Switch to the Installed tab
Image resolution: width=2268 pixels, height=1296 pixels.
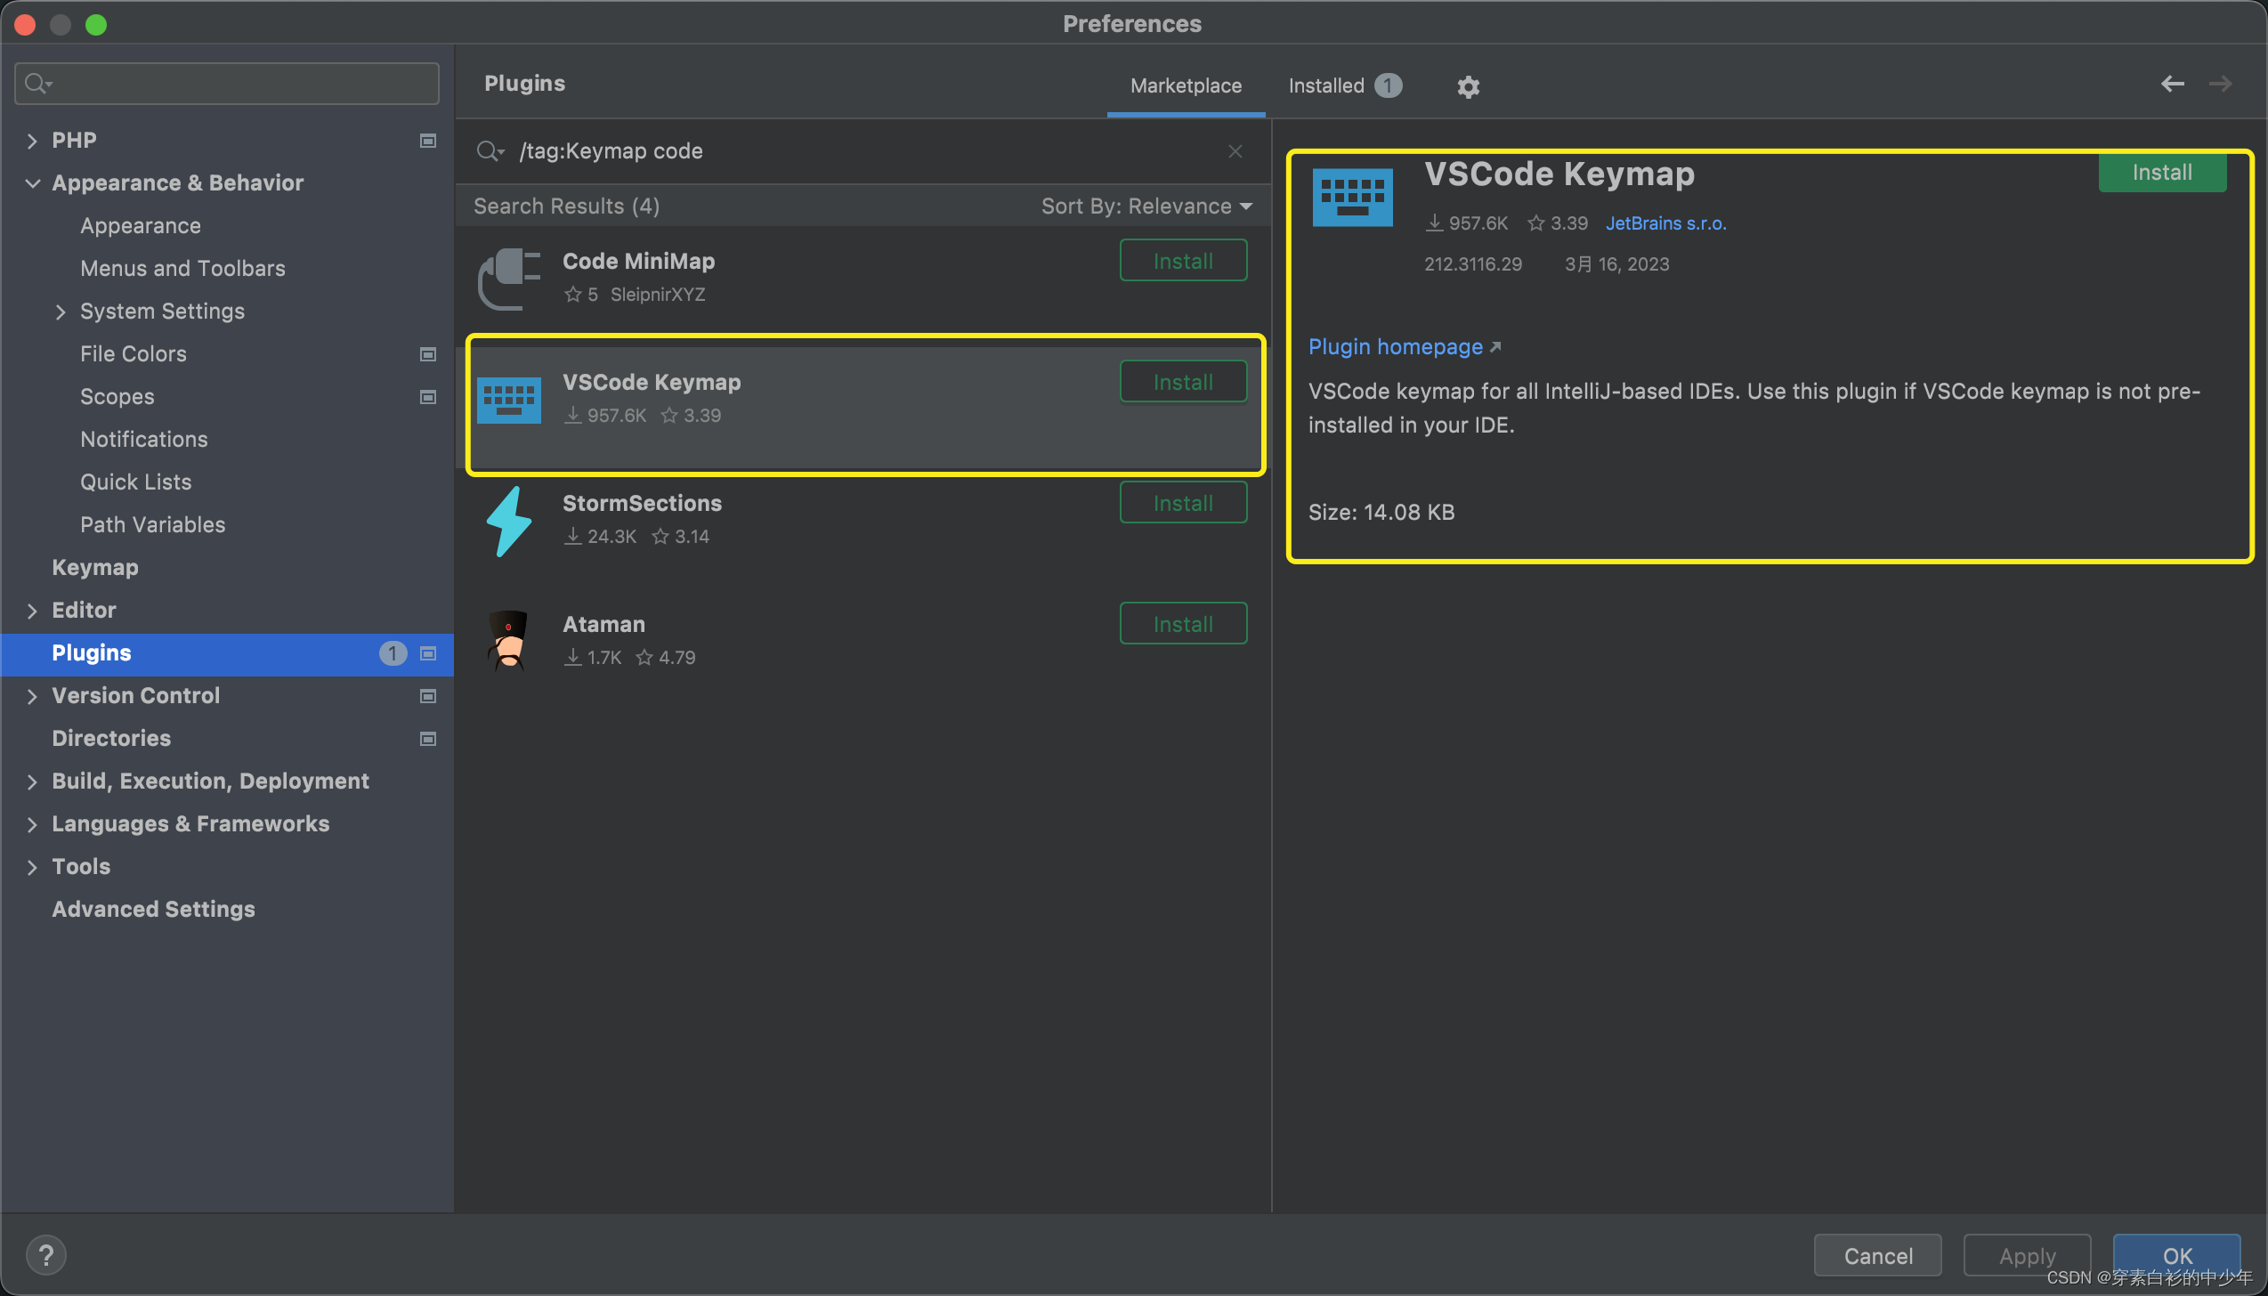point(1326,85)
